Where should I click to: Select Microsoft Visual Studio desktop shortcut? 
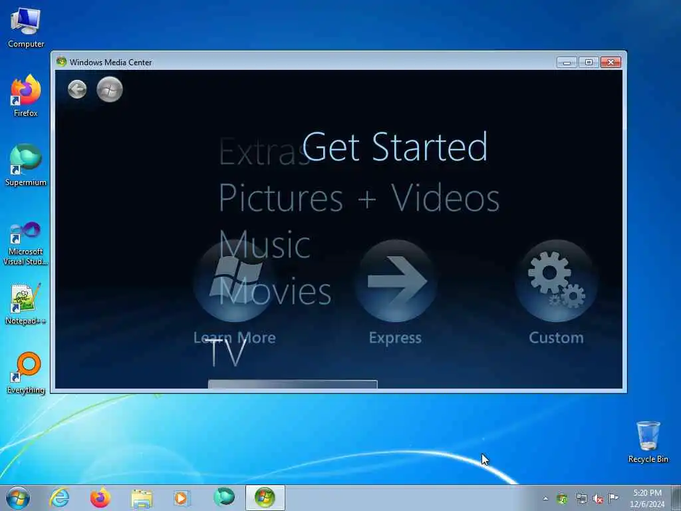26,244
